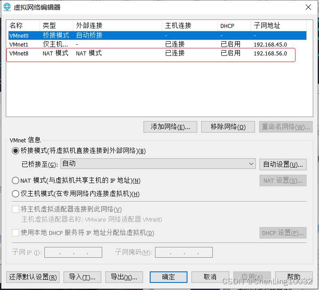Click the 重命名网络 button
The image size is (319, 290).
point(286,127)
